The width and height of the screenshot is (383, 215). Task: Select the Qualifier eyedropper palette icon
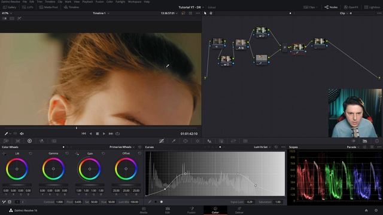click(174, 141)
